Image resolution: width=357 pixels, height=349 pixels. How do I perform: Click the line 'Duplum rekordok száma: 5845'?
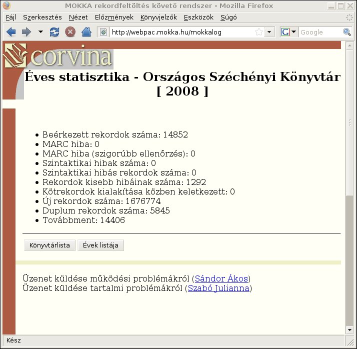click(106, 210)
